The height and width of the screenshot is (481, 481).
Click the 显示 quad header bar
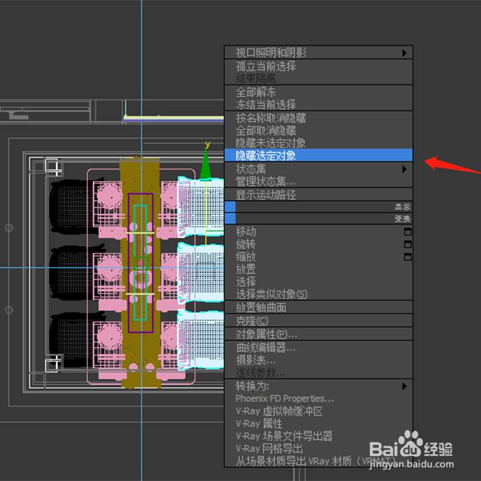319,207
